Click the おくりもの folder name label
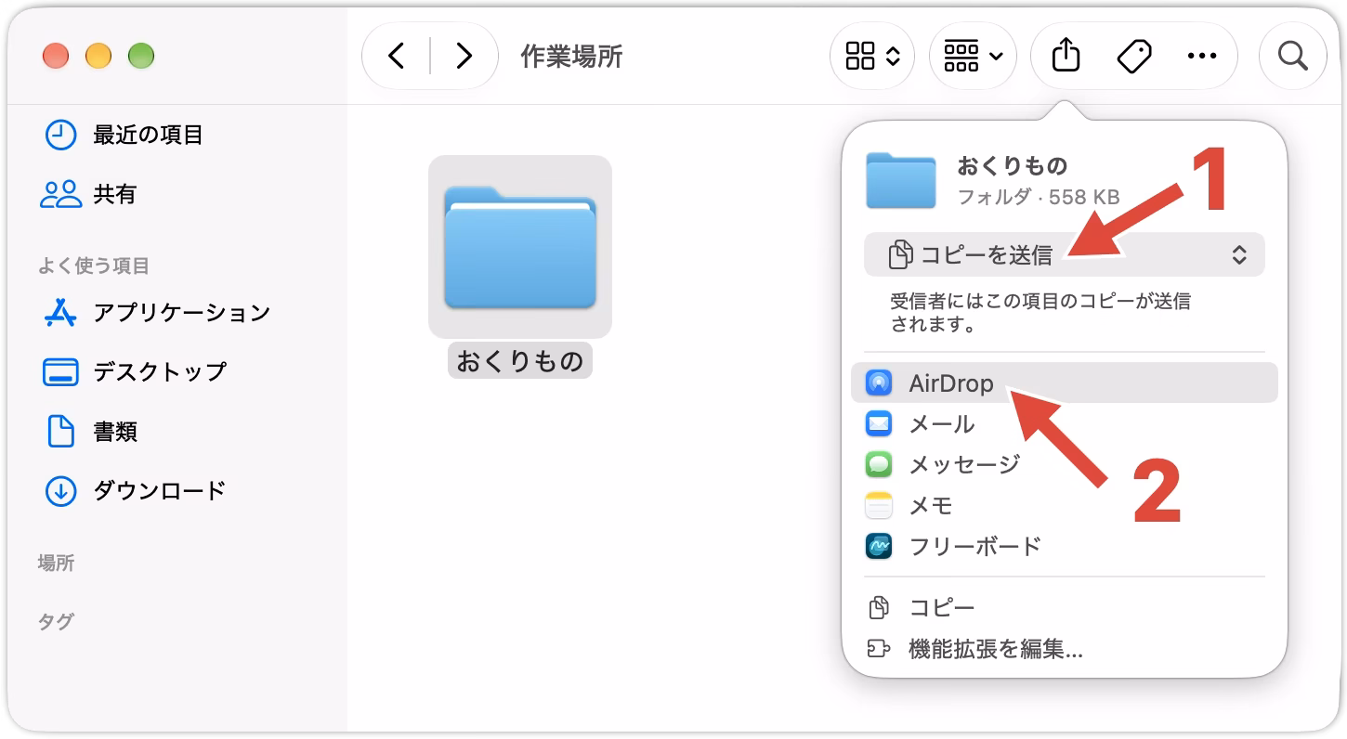The width and height of the screenshot is (1347, 739). coord(520,361)
